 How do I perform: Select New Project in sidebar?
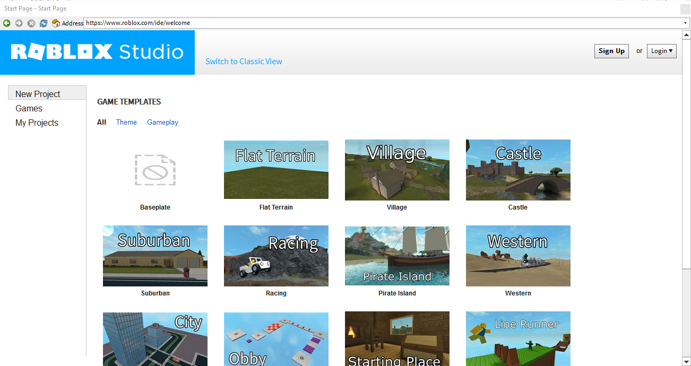pos(47,93)
